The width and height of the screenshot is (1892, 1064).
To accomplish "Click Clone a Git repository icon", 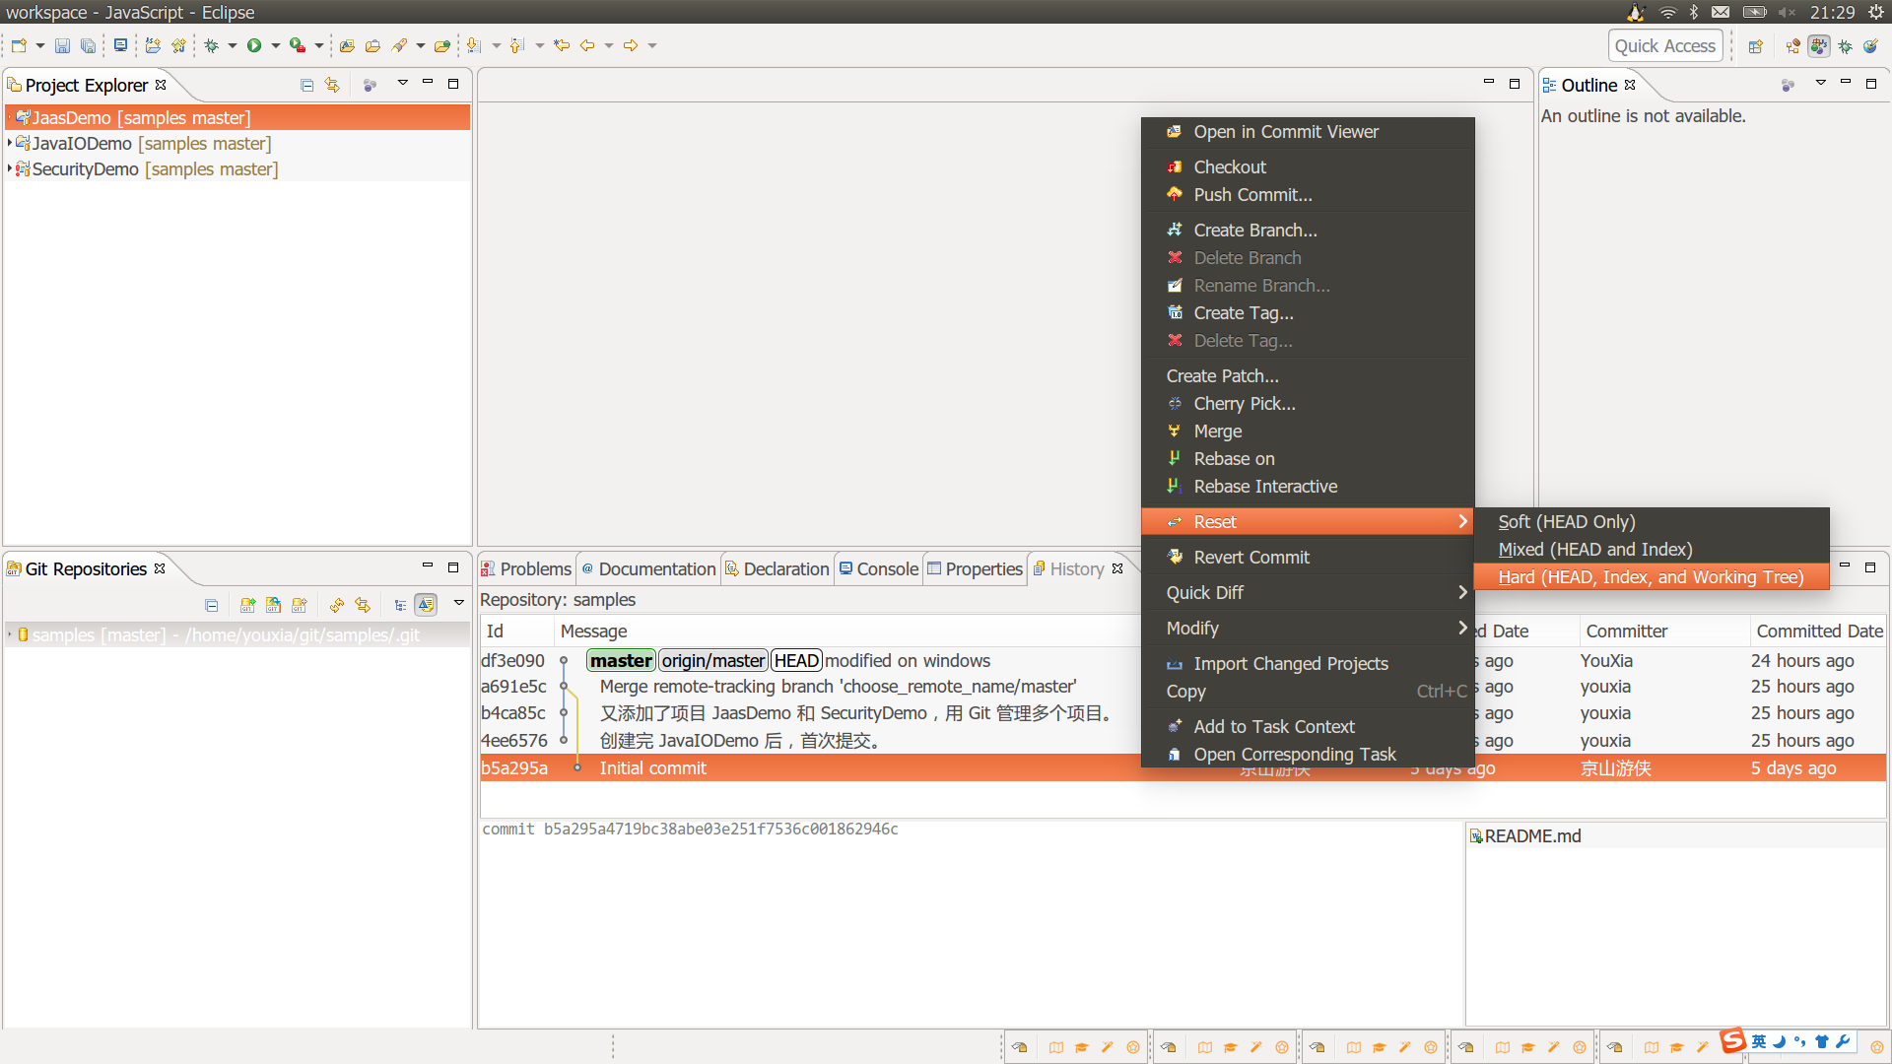I will click(x=273, y=605).
